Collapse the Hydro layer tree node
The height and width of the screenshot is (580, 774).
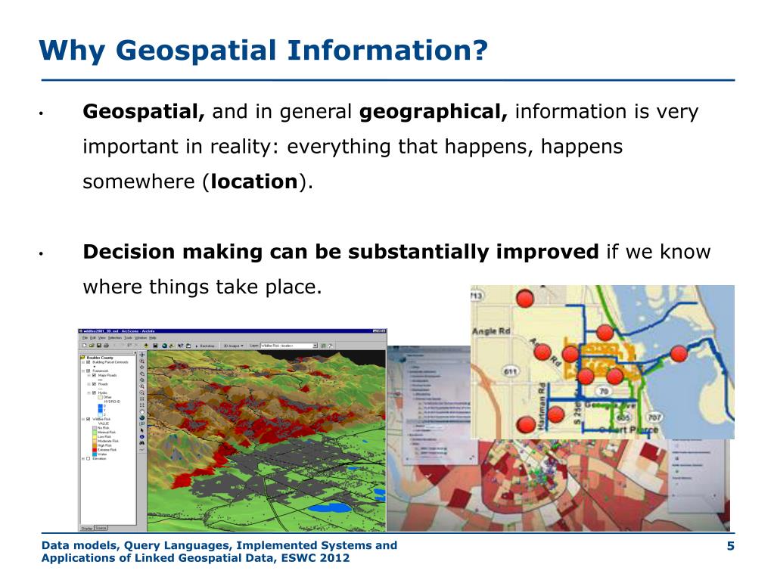click(x=89, y=392)
